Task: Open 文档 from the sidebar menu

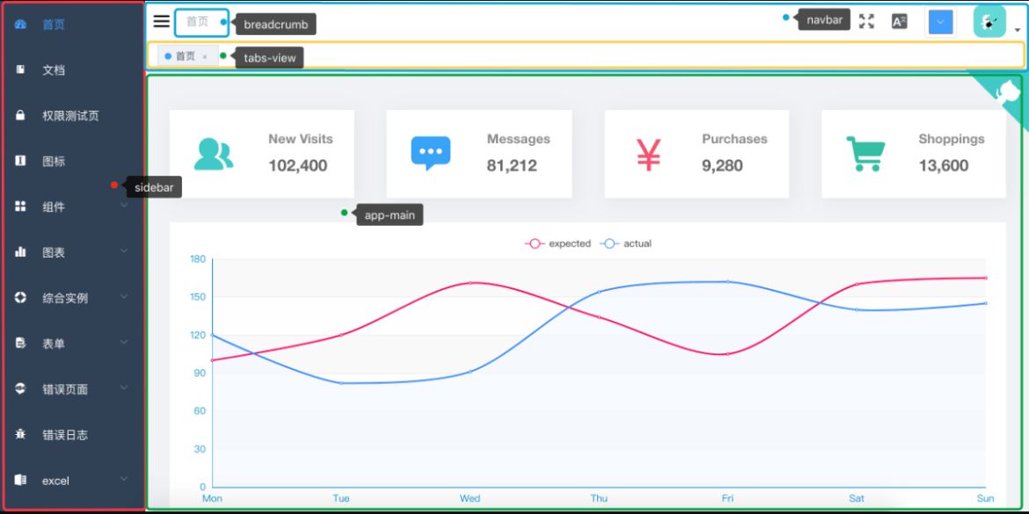Action: coord(54,70)
